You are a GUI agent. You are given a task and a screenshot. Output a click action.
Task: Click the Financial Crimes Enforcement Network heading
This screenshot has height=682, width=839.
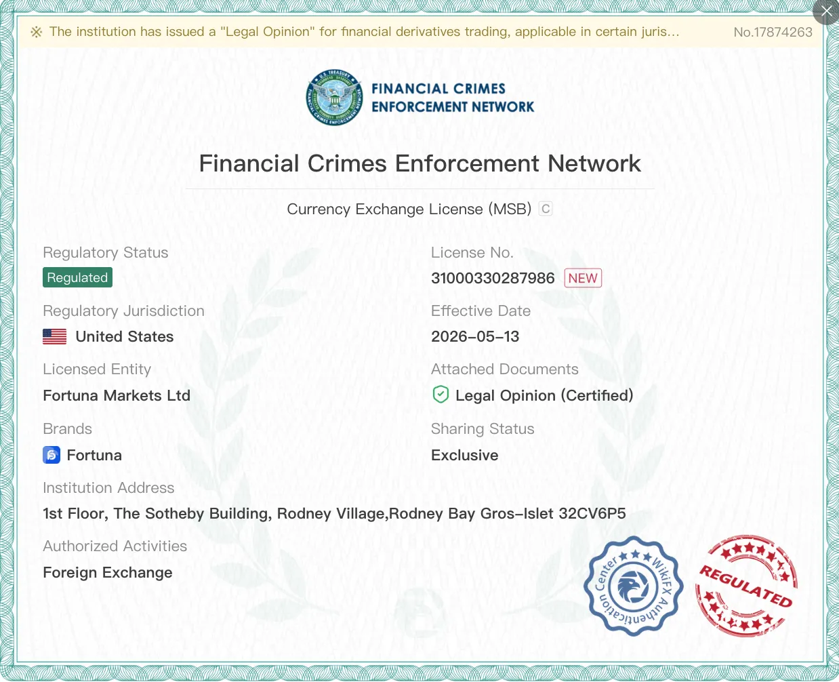pos(420,163)
